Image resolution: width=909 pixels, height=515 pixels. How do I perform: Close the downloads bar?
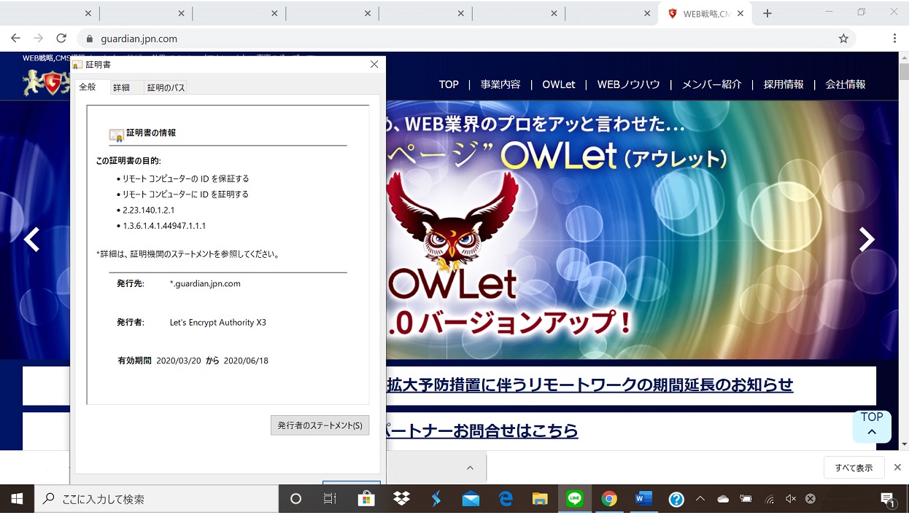point(897,468)
